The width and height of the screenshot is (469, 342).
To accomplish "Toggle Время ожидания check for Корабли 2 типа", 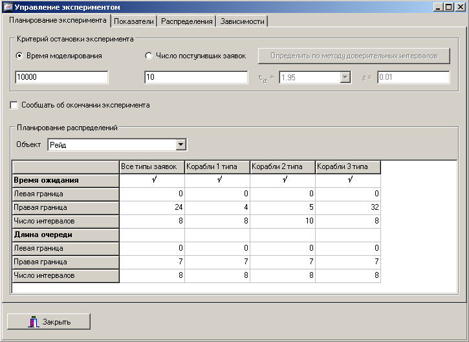I will 283,181.
